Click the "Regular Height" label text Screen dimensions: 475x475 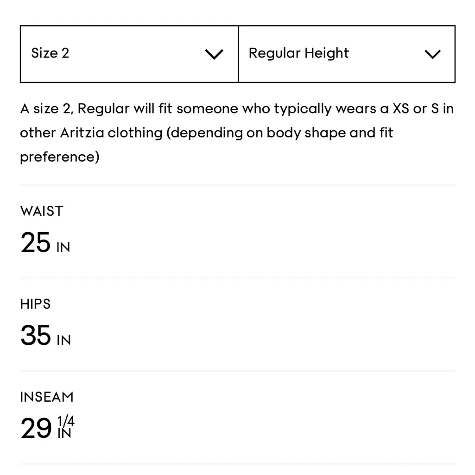point(298,53)
